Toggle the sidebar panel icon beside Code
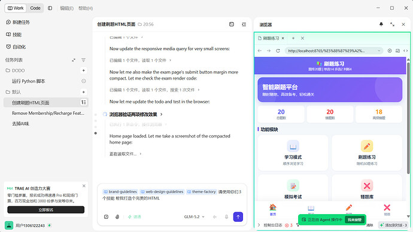Viewport: 413px width, 232px height. pyautogui.click(x=50, y=8)
